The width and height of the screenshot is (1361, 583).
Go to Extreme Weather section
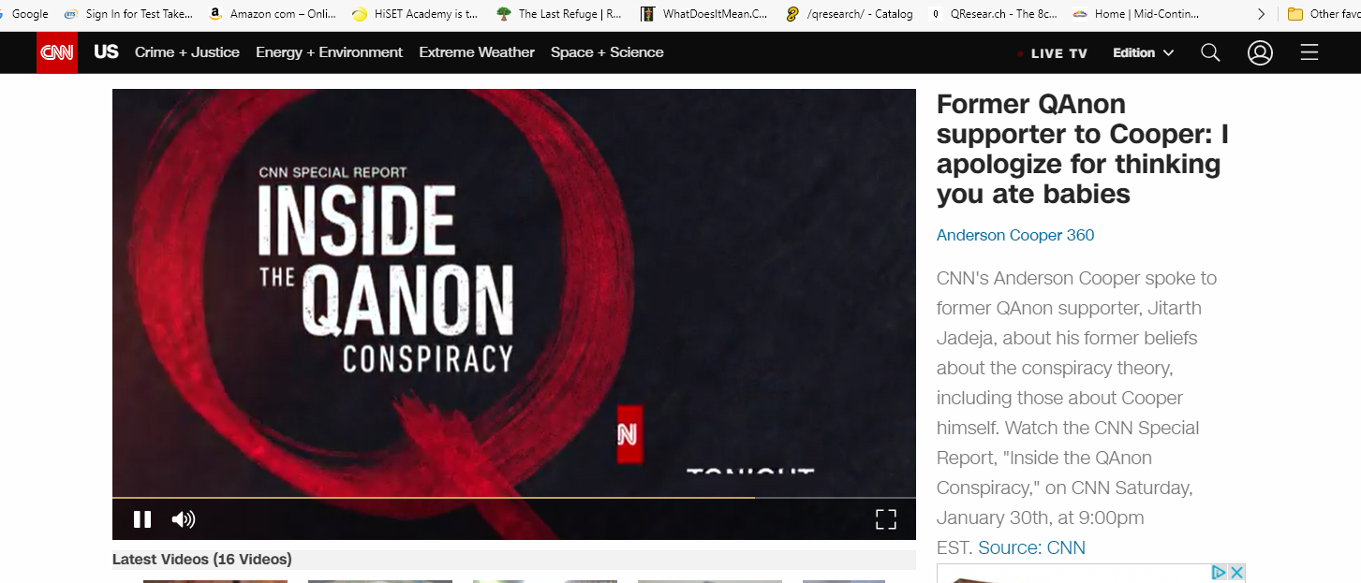(477, 52)
